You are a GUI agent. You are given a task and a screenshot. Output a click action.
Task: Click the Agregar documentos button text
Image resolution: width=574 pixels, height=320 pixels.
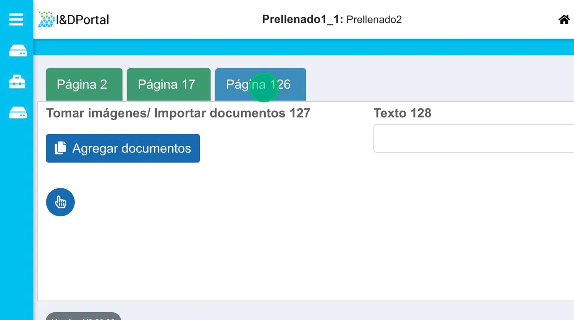[x=131, y=148]
